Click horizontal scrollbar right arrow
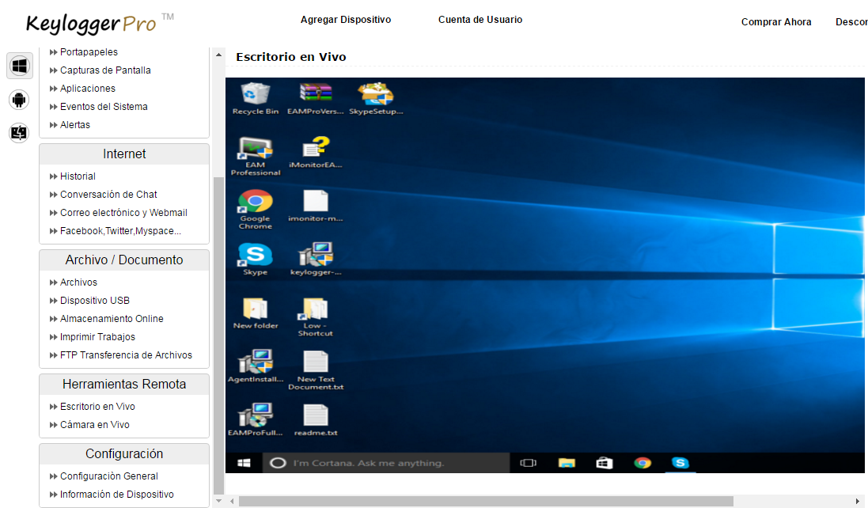868x508 pixels. coord(858,502)
